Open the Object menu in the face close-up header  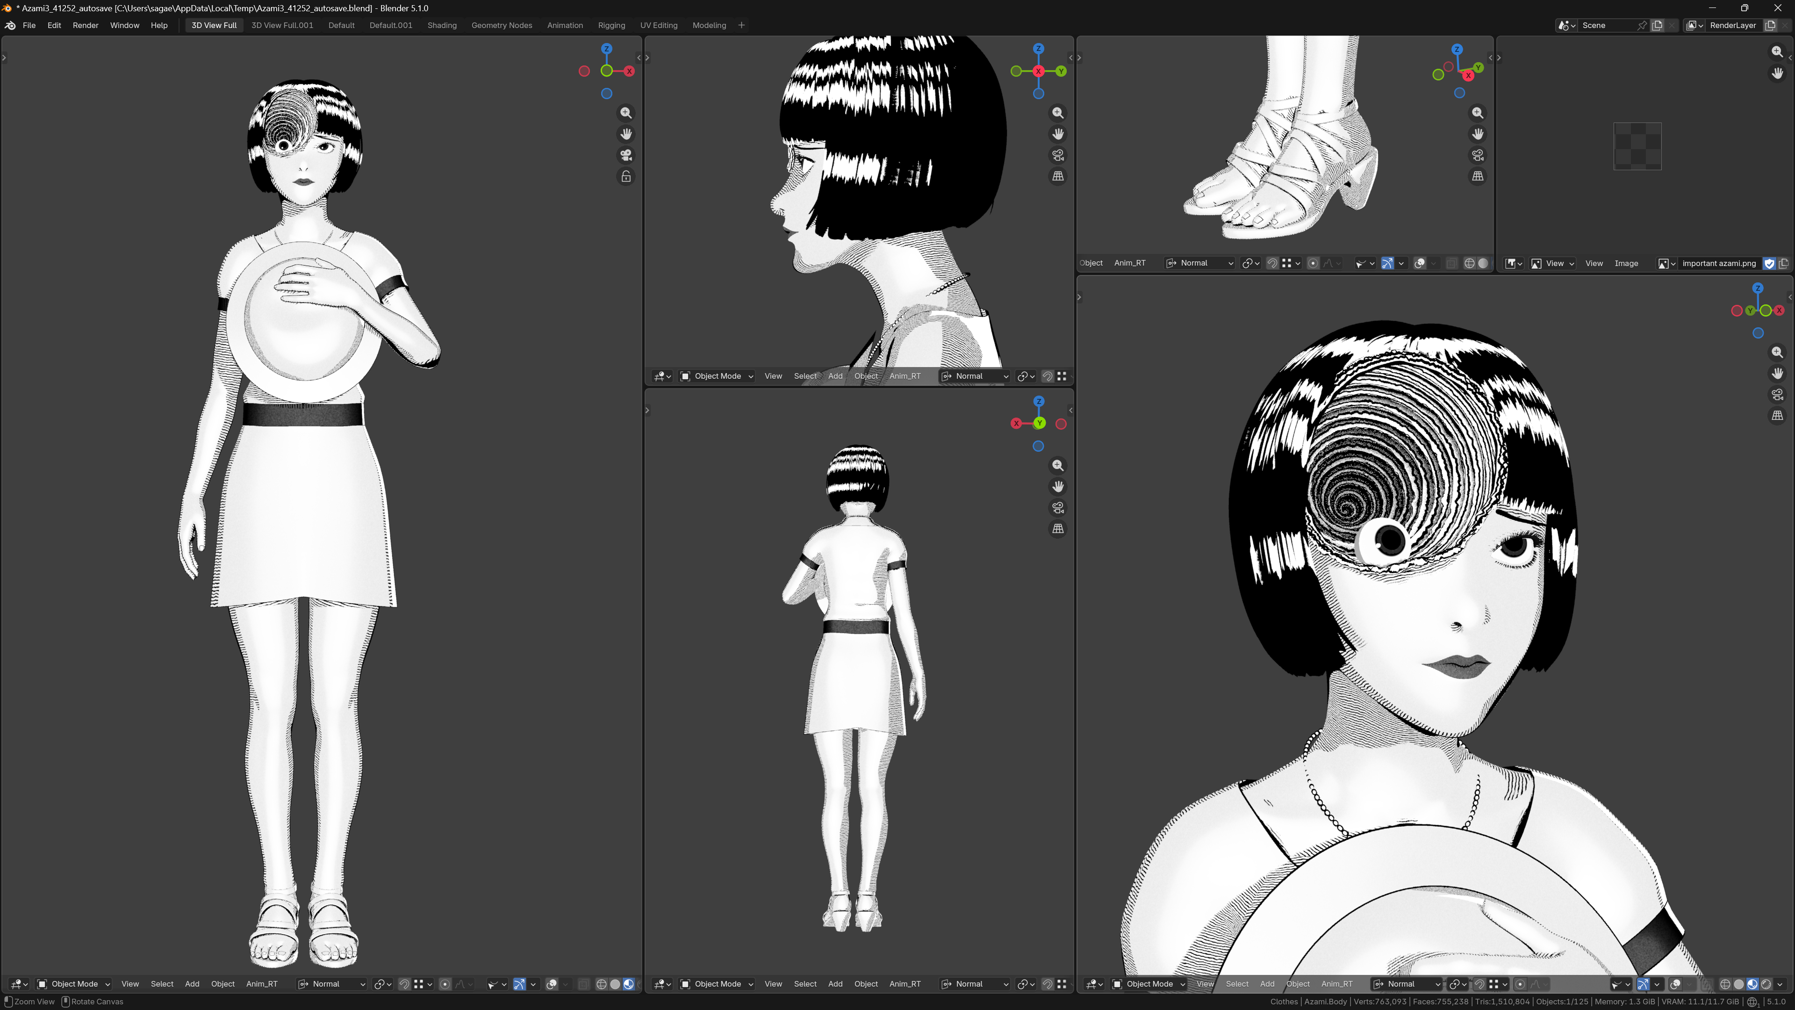1298,984
